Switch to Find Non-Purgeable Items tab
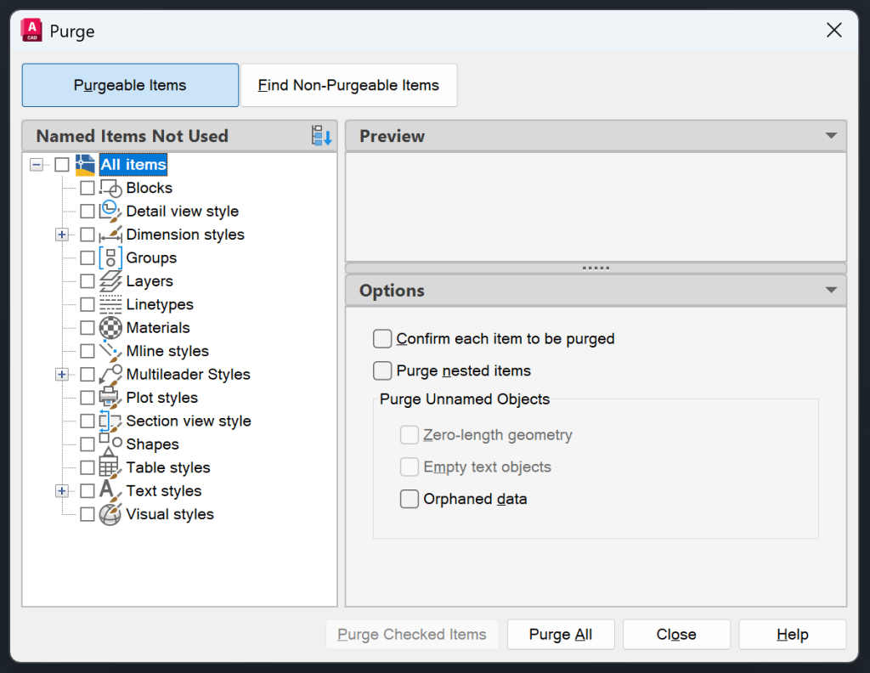This screenshot has width=870, height=673. (x=348, y=85)
